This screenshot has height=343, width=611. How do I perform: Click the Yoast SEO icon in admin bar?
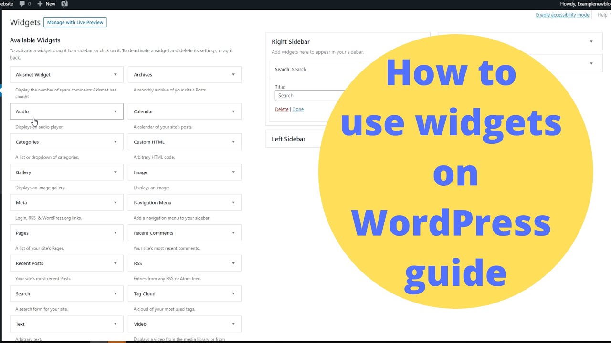tap(64, 4)
